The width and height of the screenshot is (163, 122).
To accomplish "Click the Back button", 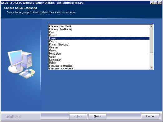I will (78, 116).
